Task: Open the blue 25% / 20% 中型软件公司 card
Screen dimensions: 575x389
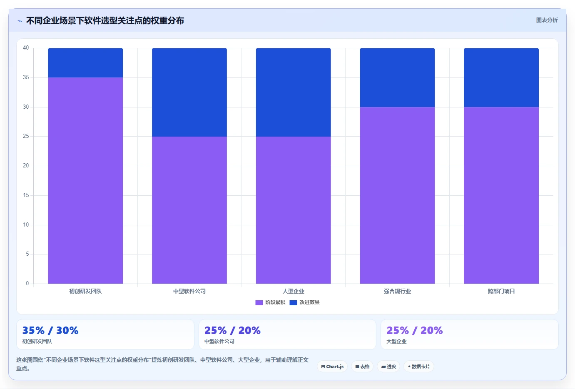Action: click(287, 334)
